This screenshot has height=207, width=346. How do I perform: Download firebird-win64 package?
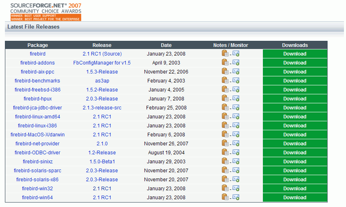tap(295, 197)
